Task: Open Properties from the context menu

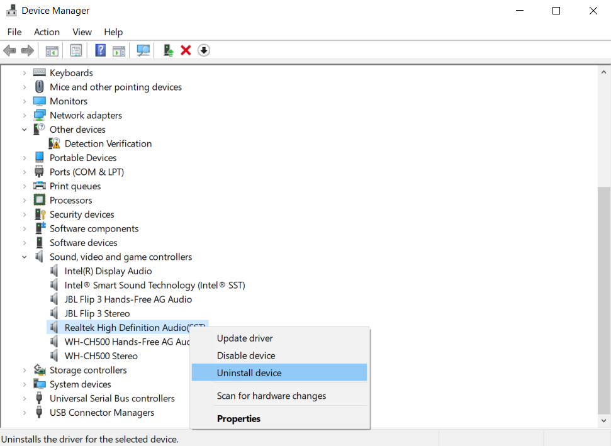Action: 279,418
